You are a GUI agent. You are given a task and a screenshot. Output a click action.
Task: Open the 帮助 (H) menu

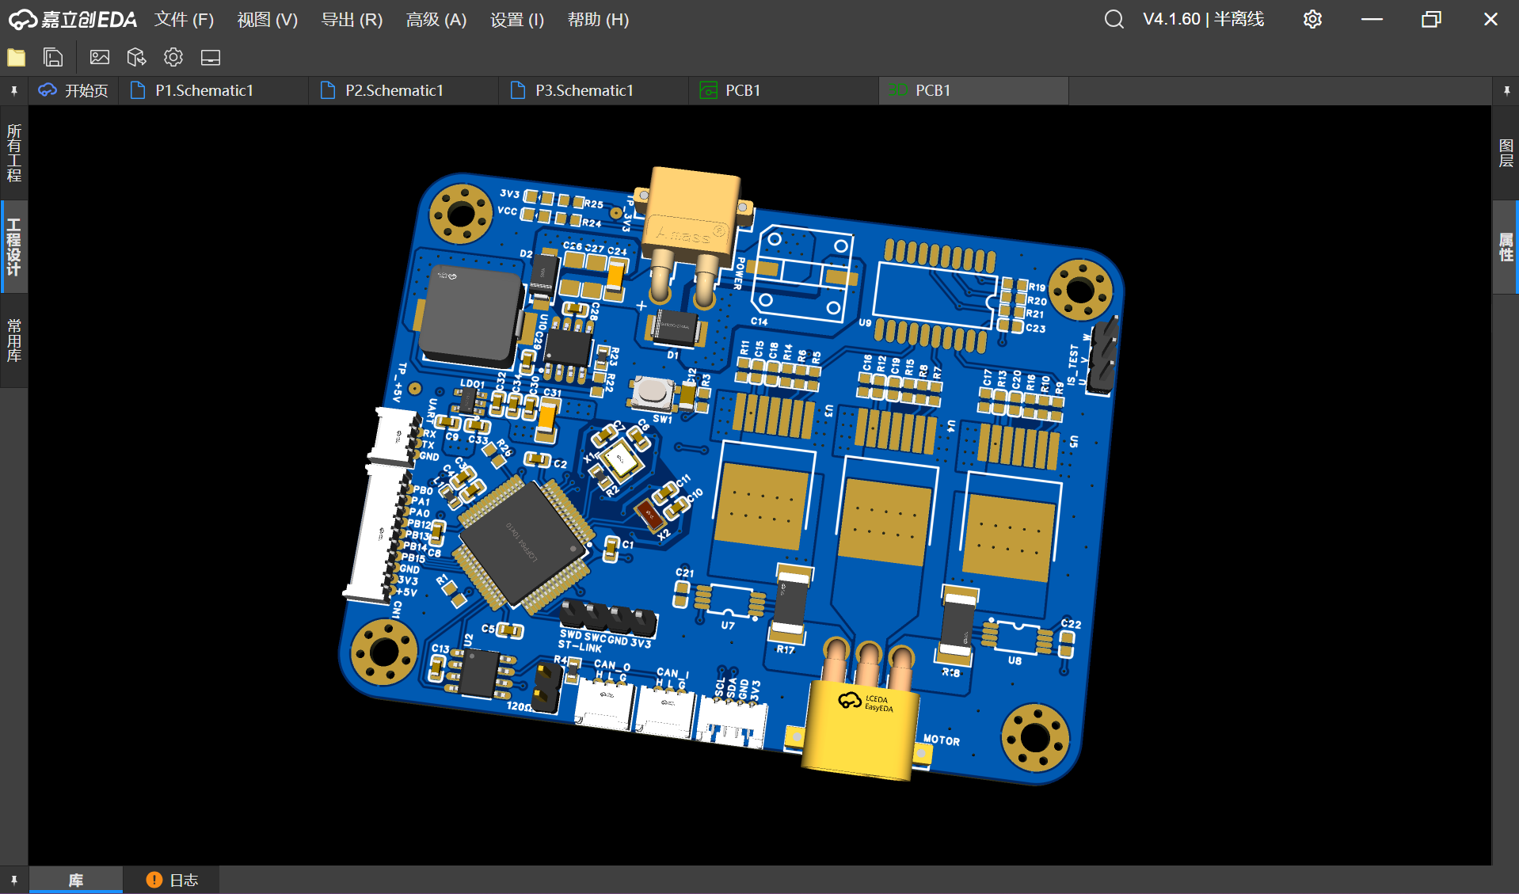pos(599,19)
